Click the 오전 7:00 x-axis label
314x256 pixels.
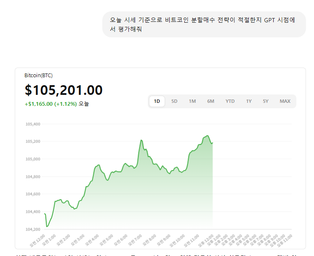coord(135,240)
